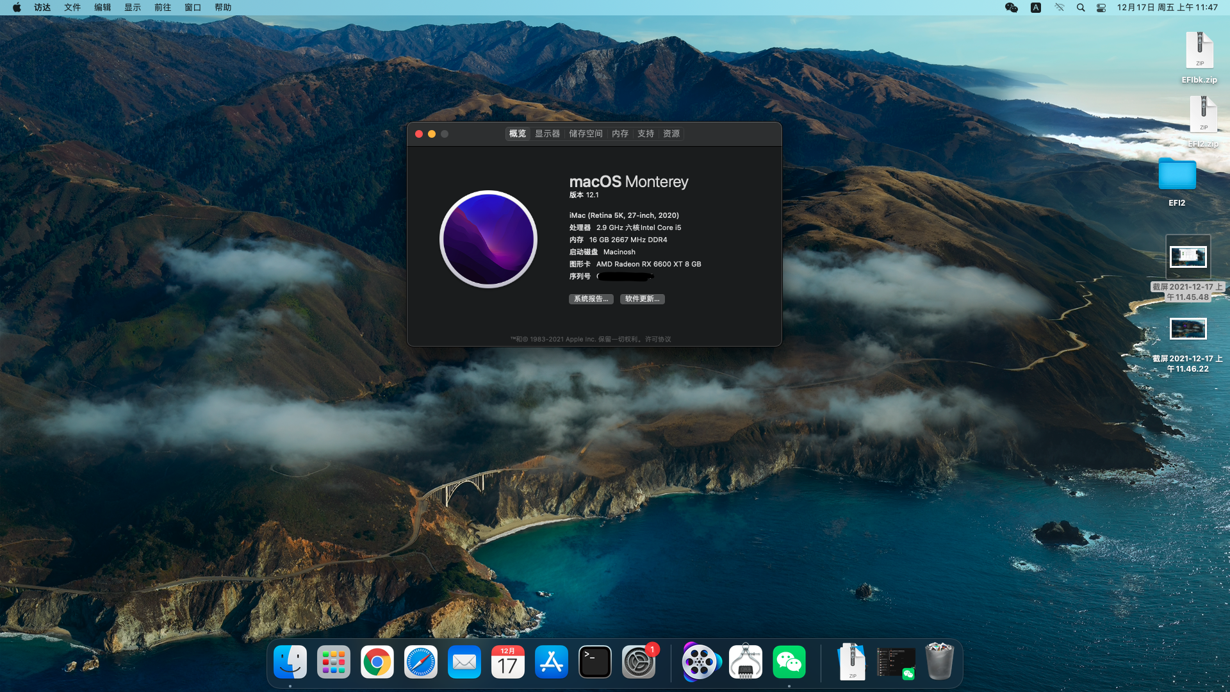Viewport: 1230px width, 692px height.
Task: Click the 系统报告 button
Action: click(x=591, y=299)
